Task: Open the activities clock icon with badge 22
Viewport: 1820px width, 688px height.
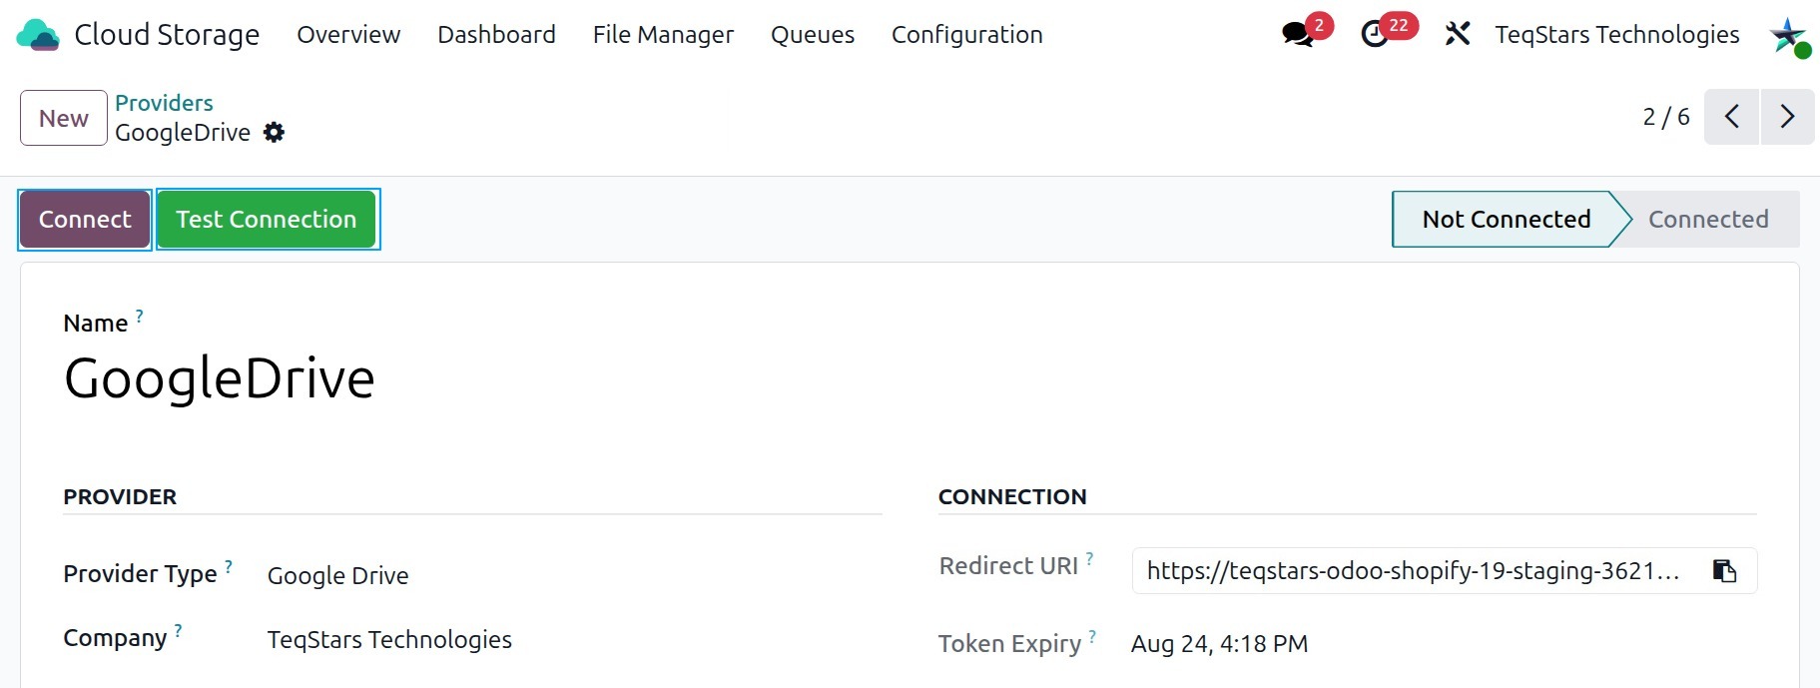Action: click(1375, 34)
